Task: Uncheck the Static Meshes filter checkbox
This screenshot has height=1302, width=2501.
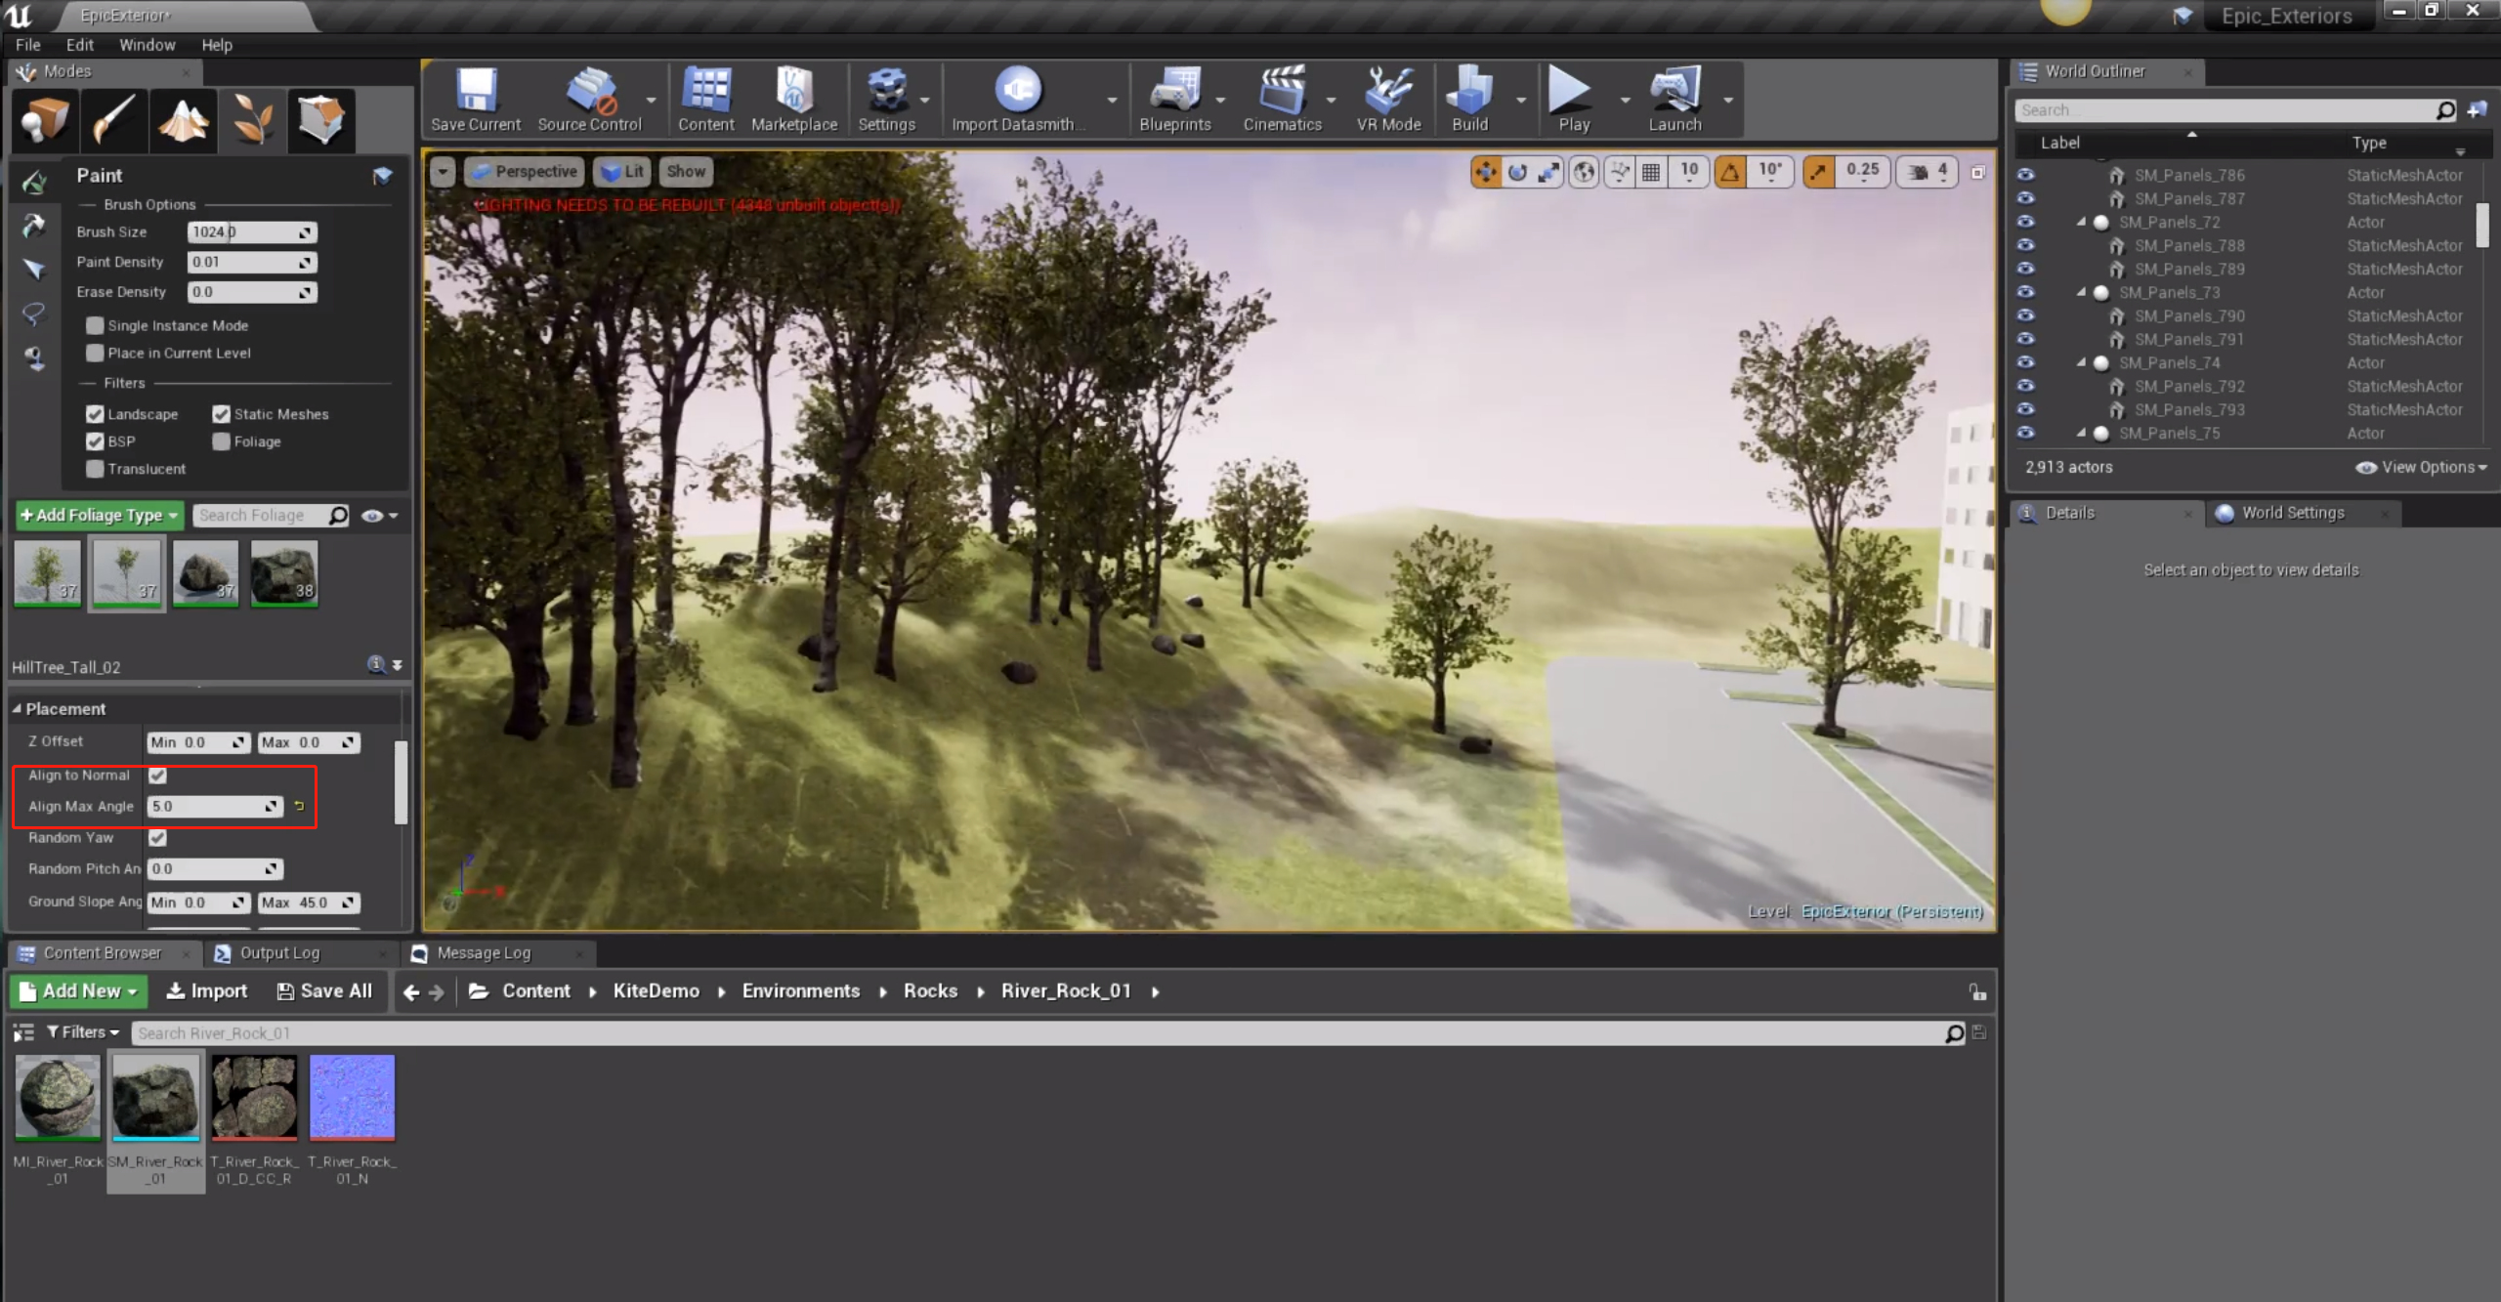Action: click(x=221, y=414)
